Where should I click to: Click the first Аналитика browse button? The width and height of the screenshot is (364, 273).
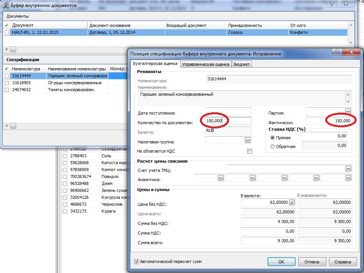(x=221, y=178)
